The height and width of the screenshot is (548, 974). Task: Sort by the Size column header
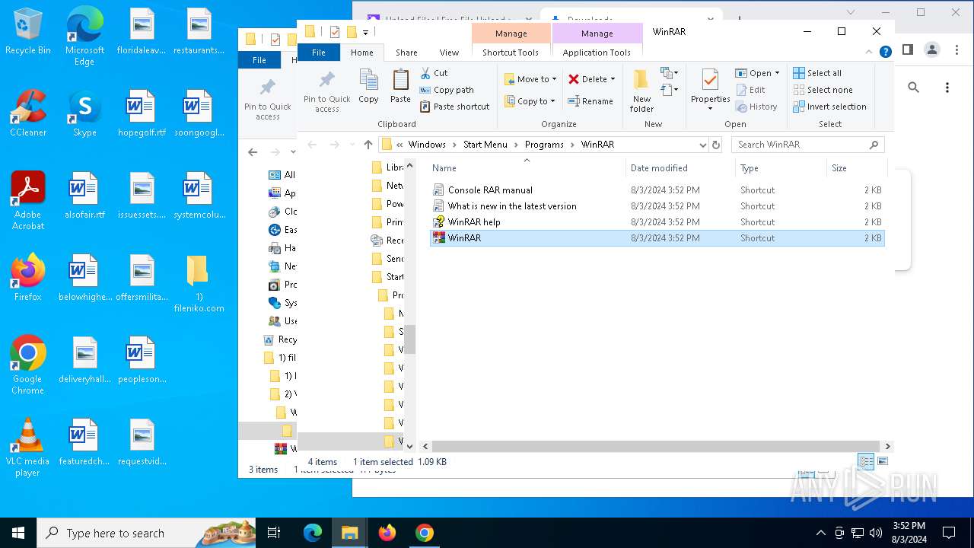pos(857,168)
